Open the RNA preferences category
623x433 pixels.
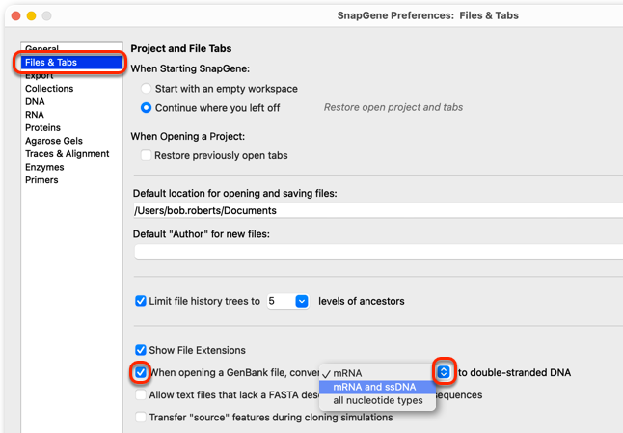35,115
